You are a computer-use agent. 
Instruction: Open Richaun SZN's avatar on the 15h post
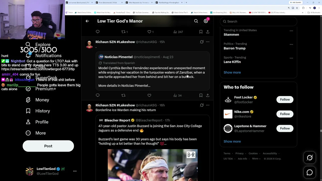[89, 44]
